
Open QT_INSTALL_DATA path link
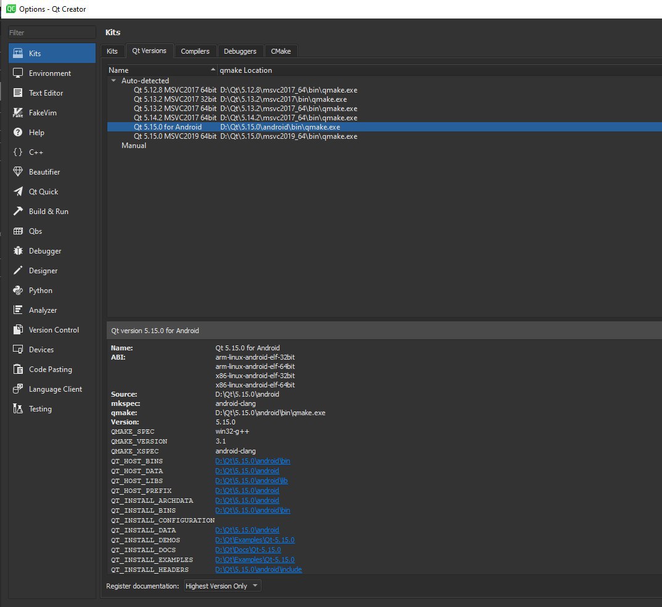[x=247, y=530]
